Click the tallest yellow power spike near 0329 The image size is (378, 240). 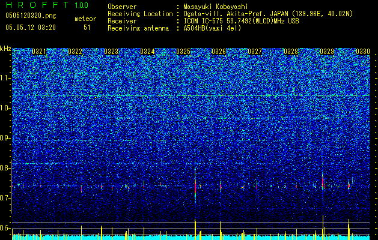[x=323, y=227]
